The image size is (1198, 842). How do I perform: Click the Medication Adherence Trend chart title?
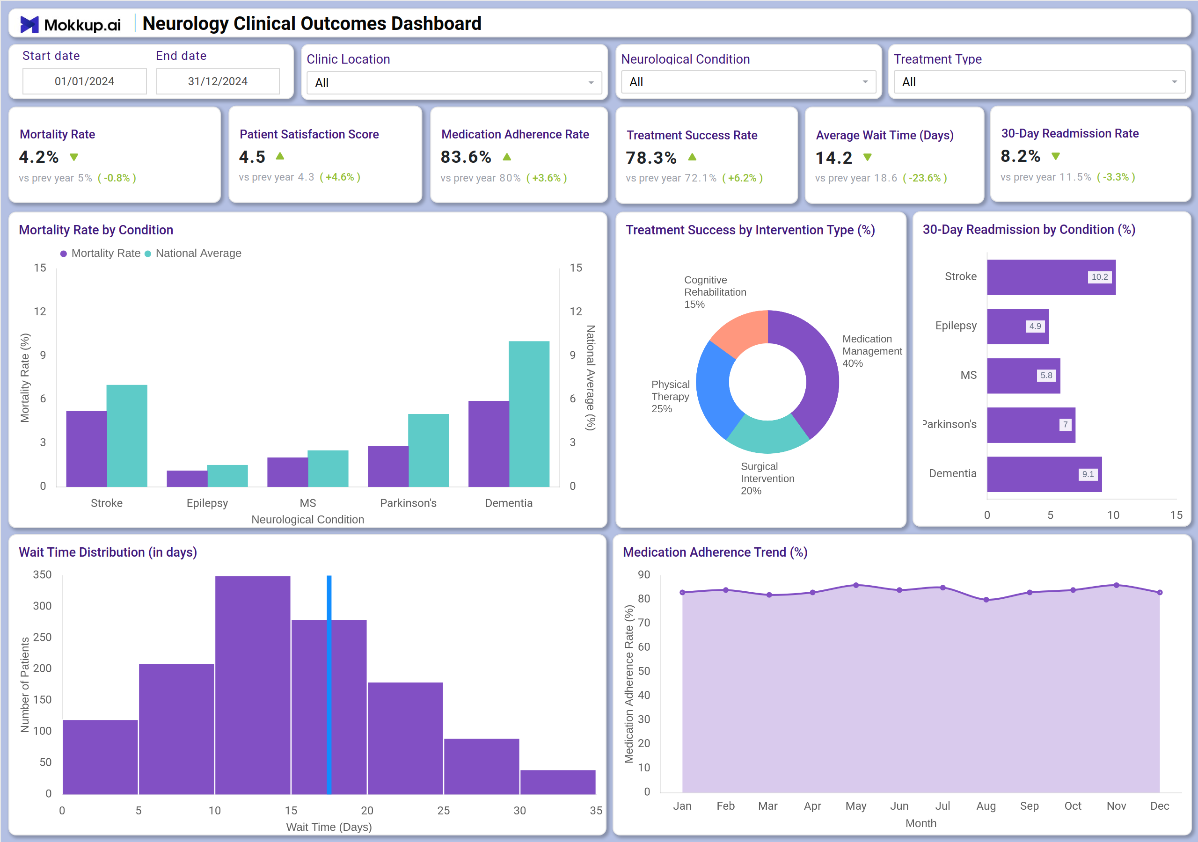(716, 552)
